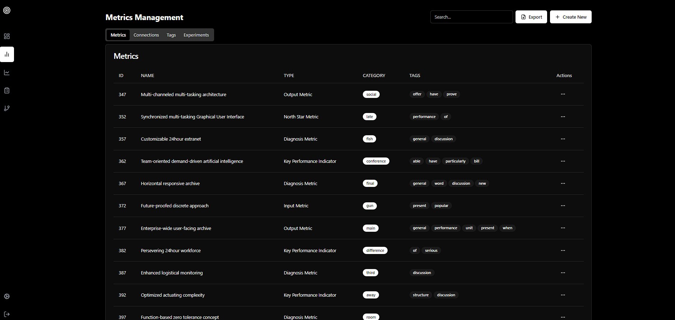The image size is (675, 320).
Task: Click 'Future-proofed discrete approach' metric name
Action: [175, 206]
